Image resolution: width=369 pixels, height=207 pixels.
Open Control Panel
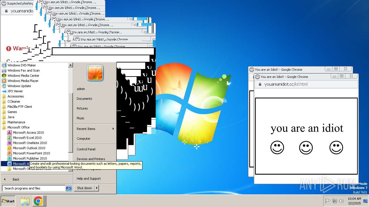[86, 149]
